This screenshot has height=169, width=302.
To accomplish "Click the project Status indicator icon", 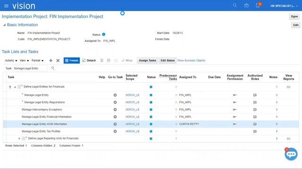I will (x=104, y=34).
